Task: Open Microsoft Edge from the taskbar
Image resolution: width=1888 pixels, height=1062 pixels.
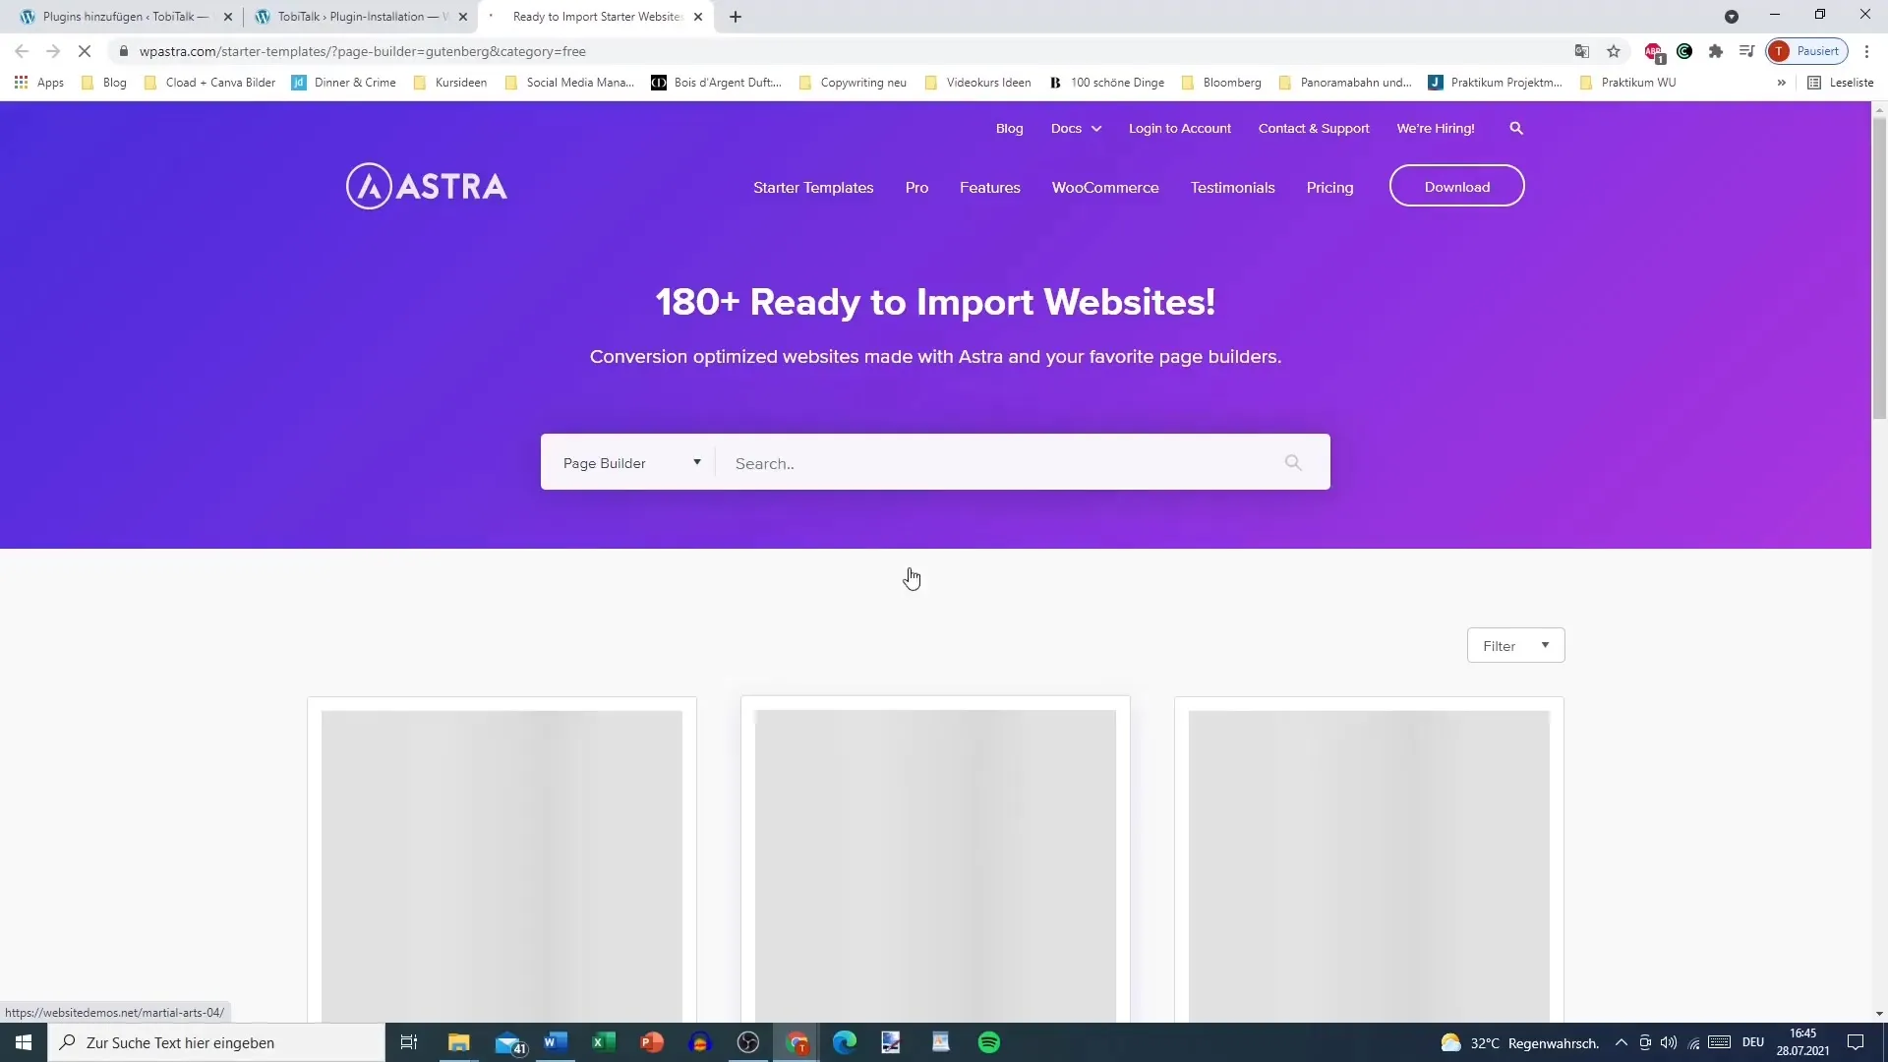Action: click(x=845, y=1042)
